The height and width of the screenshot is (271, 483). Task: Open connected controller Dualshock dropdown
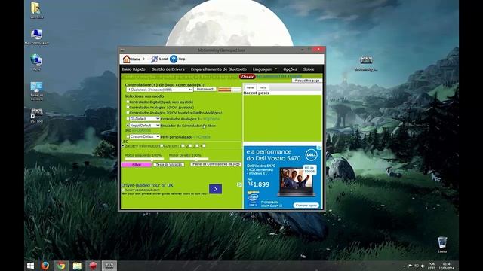[x=159, y=90]
